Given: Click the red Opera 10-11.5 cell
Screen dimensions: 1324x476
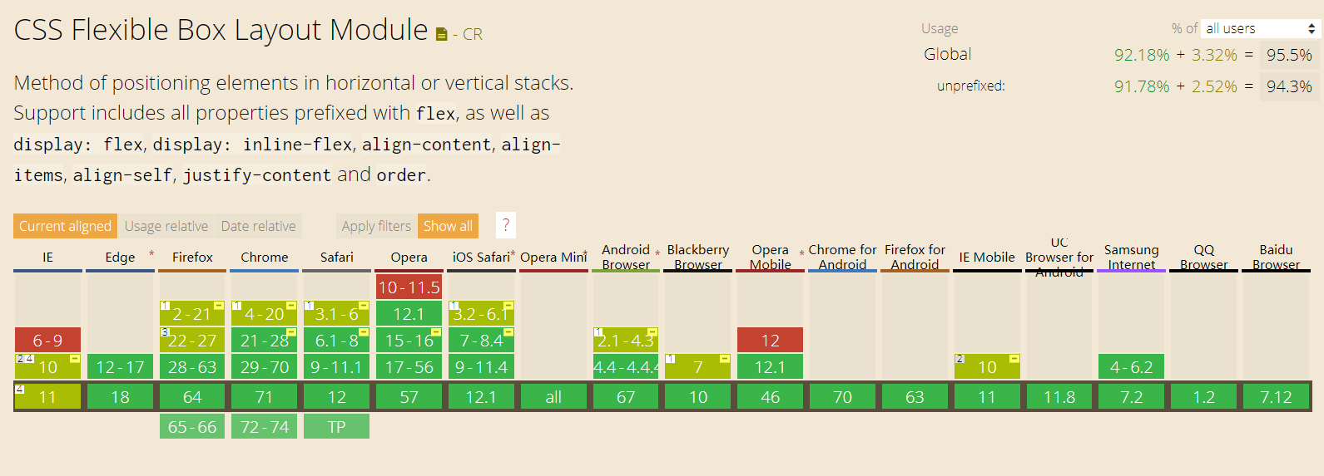Looking at the screenshot, I should coord(409,287).
